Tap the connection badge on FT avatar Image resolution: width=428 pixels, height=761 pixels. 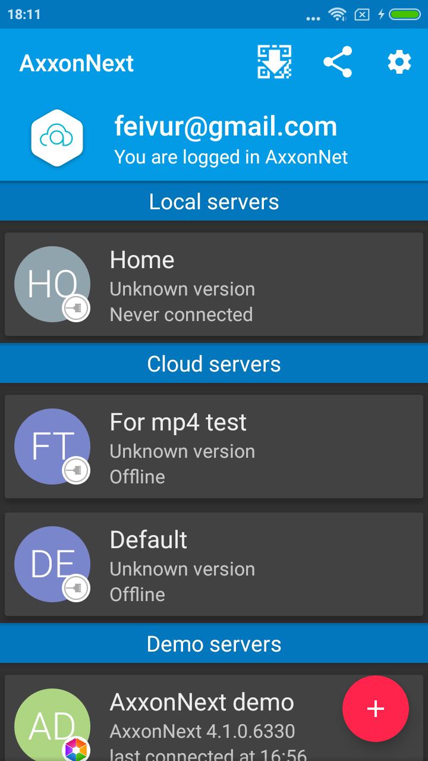pos(77,470)
